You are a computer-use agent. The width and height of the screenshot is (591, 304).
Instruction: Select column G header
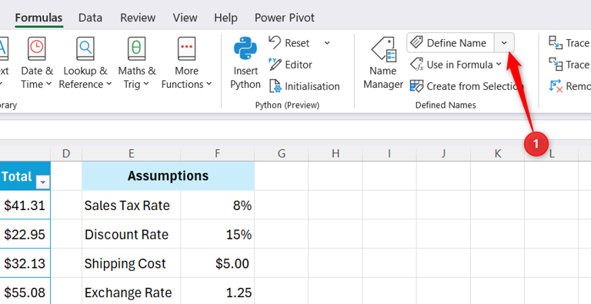point(281,153)
